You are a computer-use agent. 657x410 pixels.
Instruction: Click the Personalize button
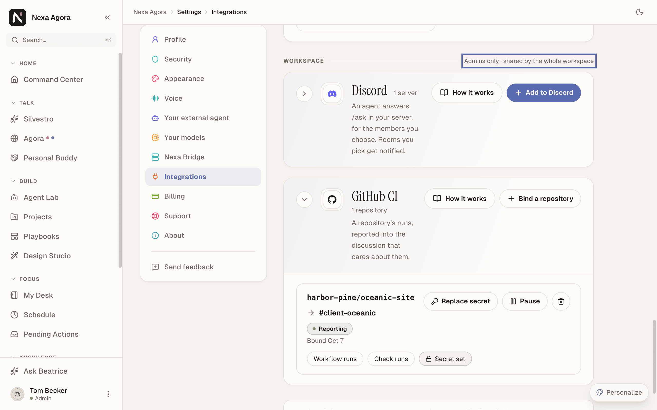pos(619,392)
